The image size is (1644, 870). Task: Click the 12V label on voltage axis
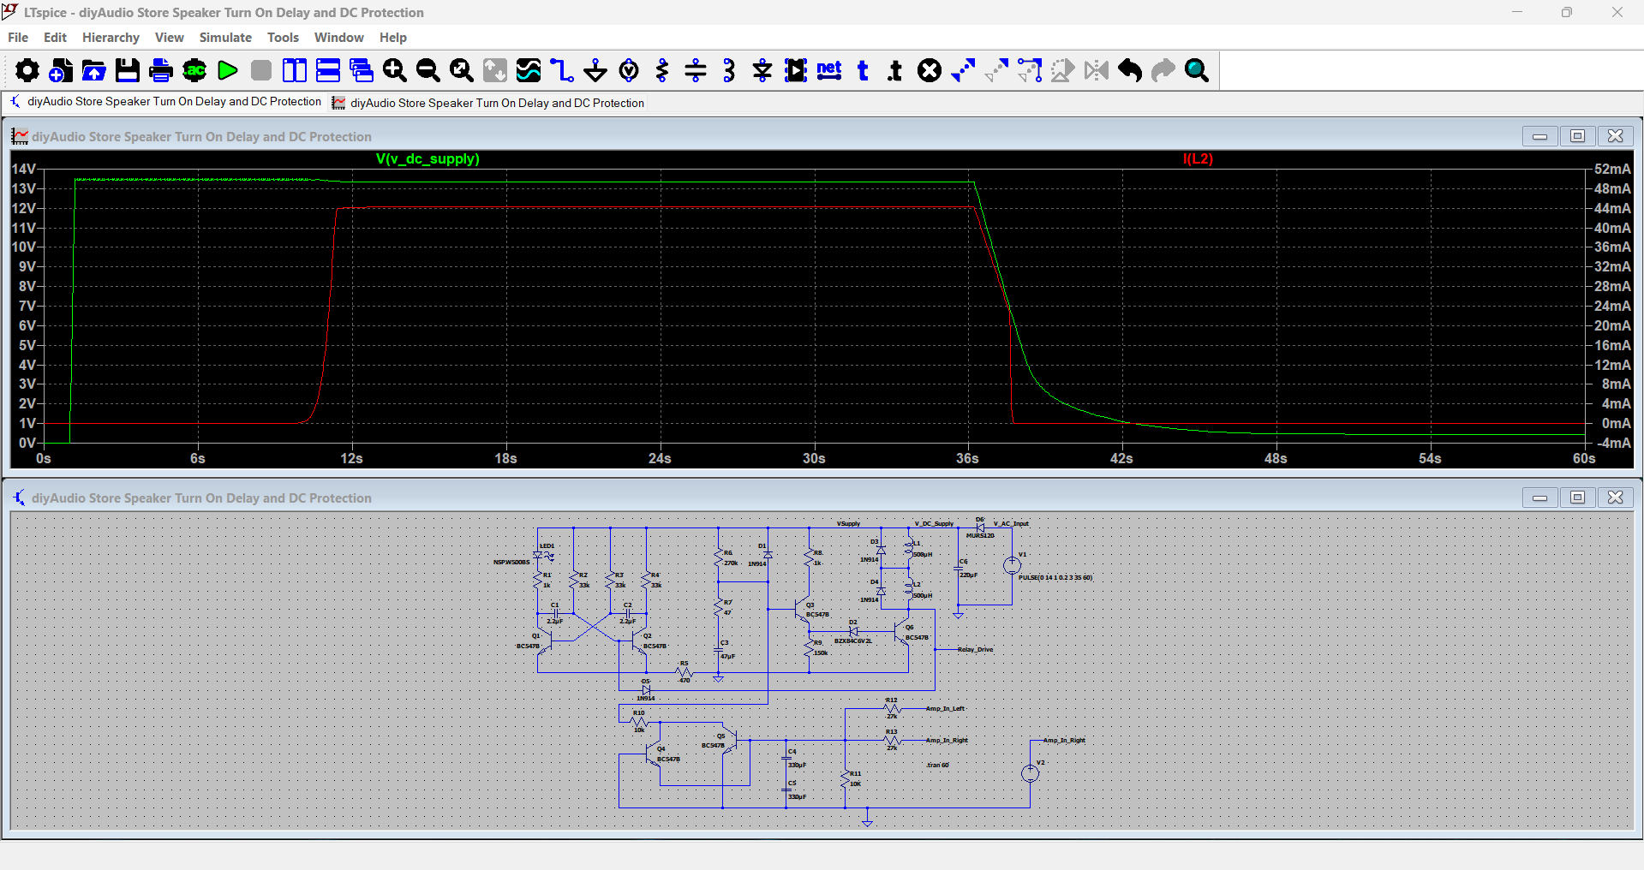tap(24, 208)
